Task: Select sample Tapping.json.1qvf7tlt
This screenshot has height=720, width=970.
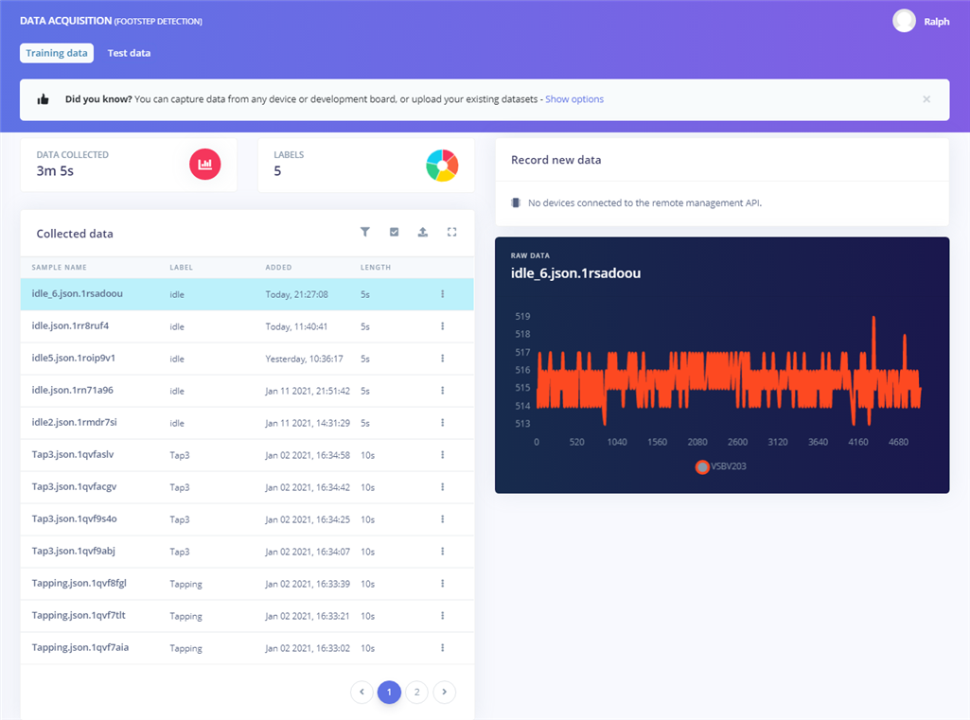Action: (247, 616)
